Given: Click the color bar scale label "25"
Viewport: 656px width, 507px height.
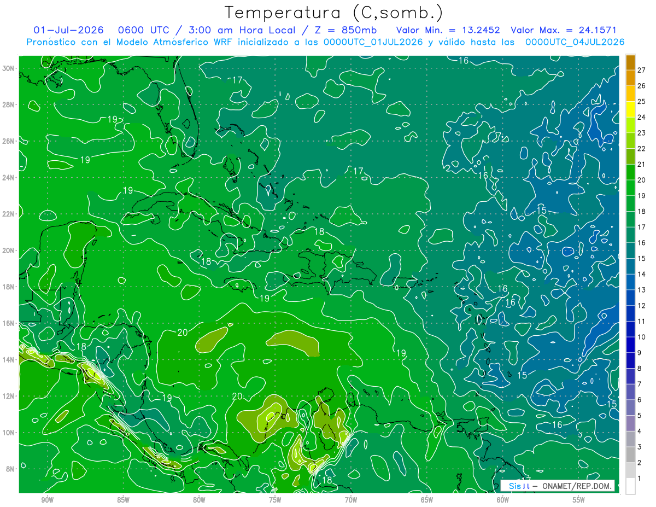Looking at the screenshot, I should [641, 102].
